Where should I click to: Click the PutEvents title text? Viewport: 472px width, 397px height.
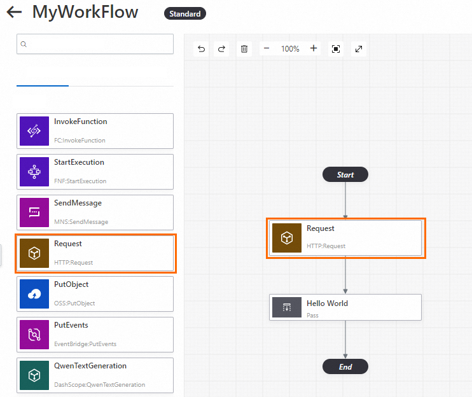click(x=71, y=325)
